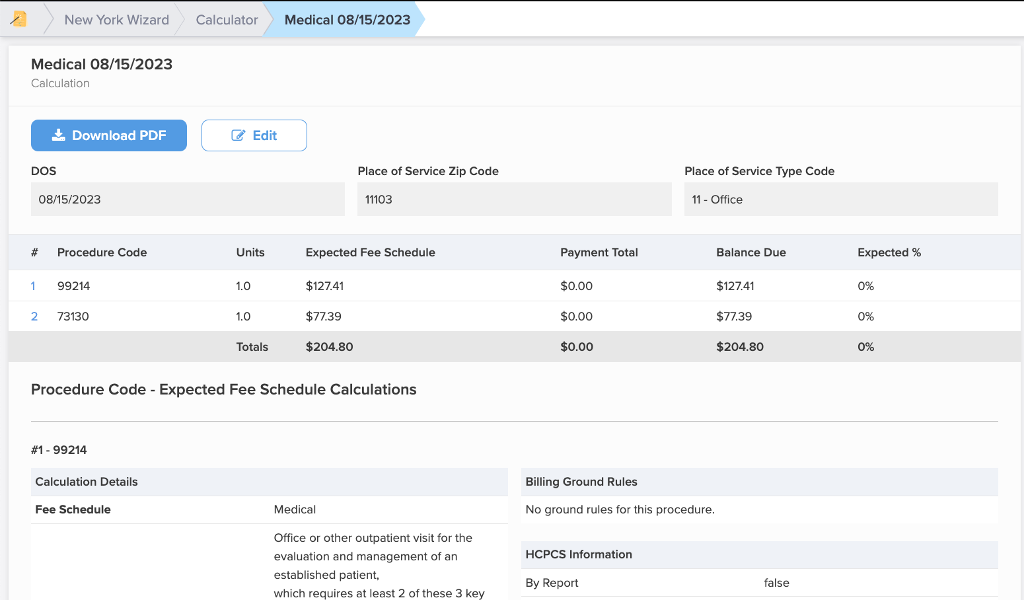
Task: Open the Place of Service Type Code field
Action: 840,200
